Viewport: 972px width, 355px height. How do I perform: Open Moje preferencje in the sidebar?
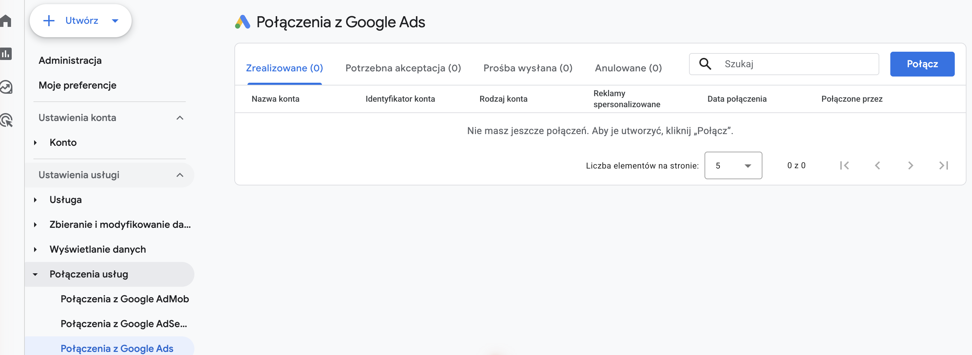pyautogui.click(x=77, y=85)
